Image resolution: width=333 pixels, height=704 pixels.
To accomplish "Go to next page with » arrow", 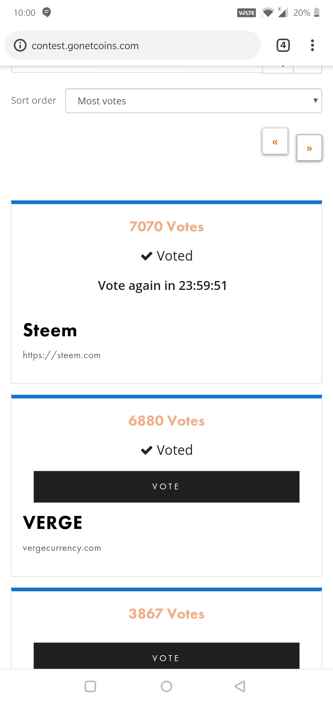I will pos(309,148).
